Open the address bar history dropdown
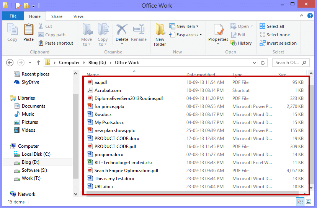Viewport: 317px width, 208px height. pos(254,63)
